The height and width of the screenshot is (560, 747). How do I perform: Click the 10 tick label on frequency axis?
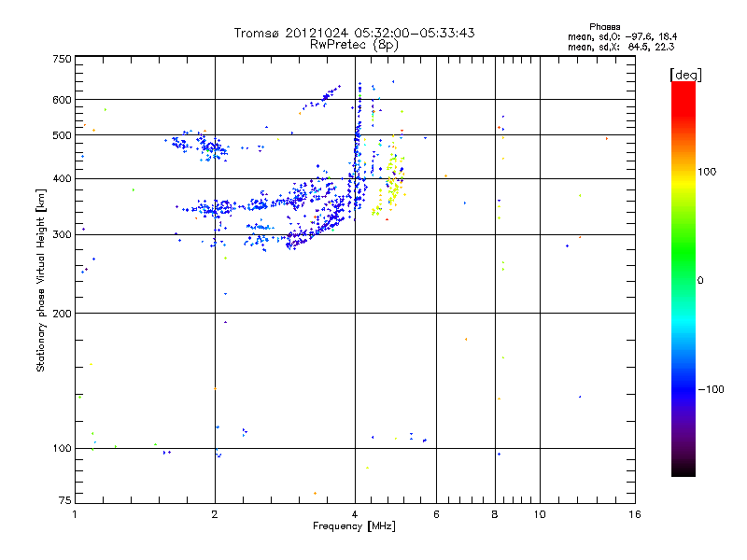tap(540, 514)
